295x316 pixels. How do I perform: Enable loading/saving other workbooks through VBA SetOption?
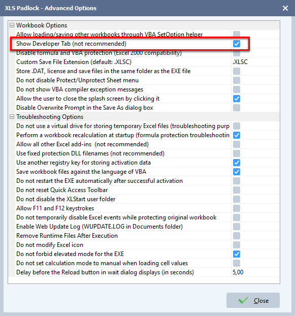click(x=237, y=35)
